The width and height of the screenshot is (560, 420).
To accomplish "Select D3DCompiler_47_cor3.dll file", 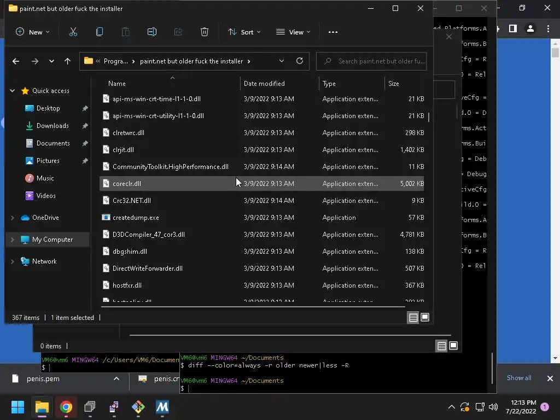I will (262, 234).
